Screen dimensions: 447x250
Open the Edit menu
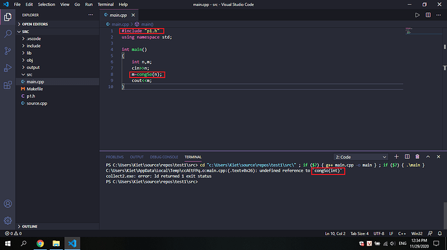tap(29, 5)
